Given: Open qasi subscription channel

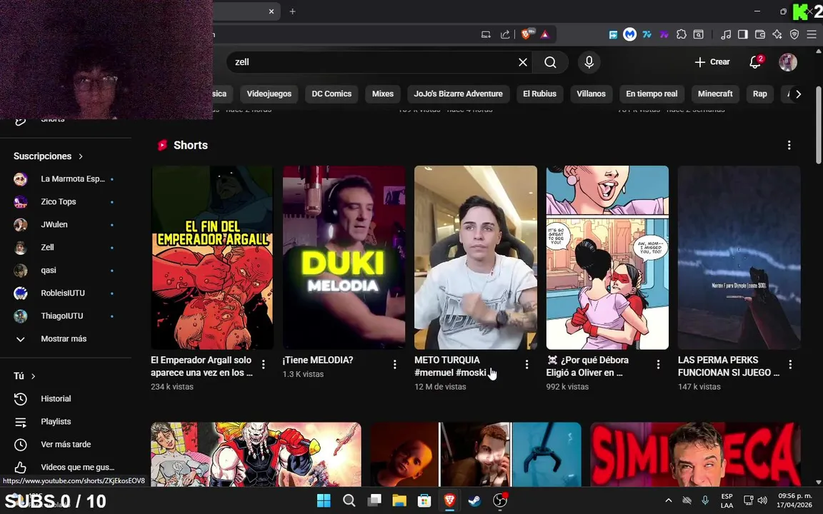Looking at the screenshot, I should (x=66, y=270).
